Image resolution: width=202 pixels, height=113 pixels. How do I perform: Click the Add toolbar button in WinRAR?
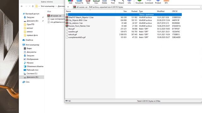point(70,2)
